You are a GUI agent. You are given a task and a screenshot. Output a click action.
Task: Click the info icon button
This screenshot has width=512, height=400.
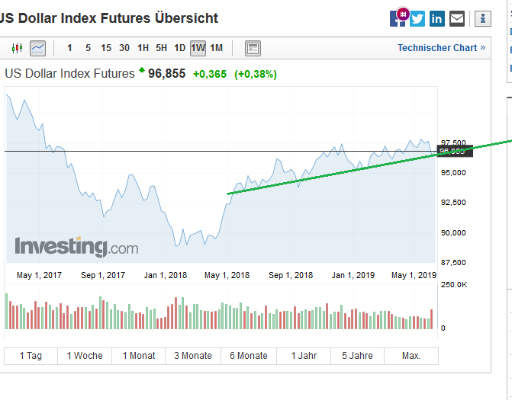tap(482, 19)
